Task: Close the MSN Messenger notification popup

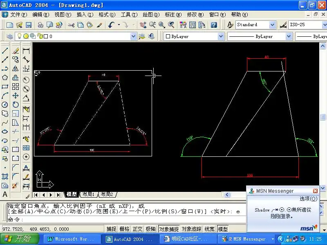Action: (315, 191)
